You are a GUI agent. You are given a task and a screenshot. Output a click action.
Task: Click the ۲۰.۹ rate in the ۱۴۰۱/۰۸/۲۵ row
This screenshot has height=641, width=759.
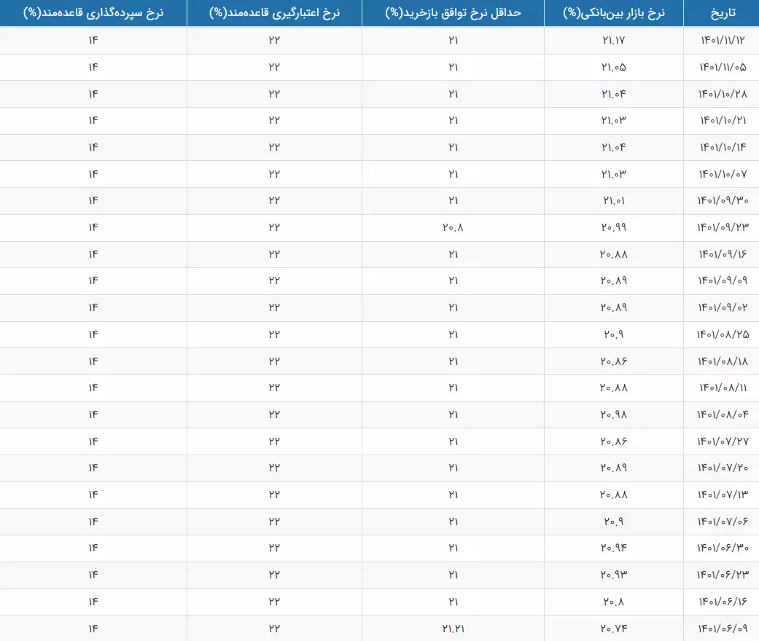coord(614,334)
